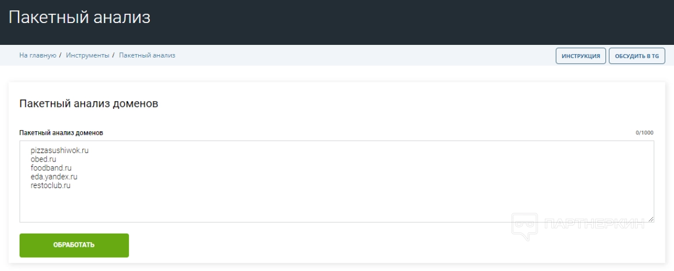The image size is (674, 271).
Task: Place cursor on the obed.ru line
Action: [x=43, y=159]
